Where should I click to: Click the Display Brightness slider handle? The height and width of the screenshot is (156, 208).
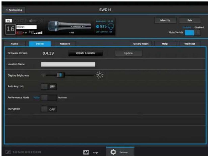61,75
